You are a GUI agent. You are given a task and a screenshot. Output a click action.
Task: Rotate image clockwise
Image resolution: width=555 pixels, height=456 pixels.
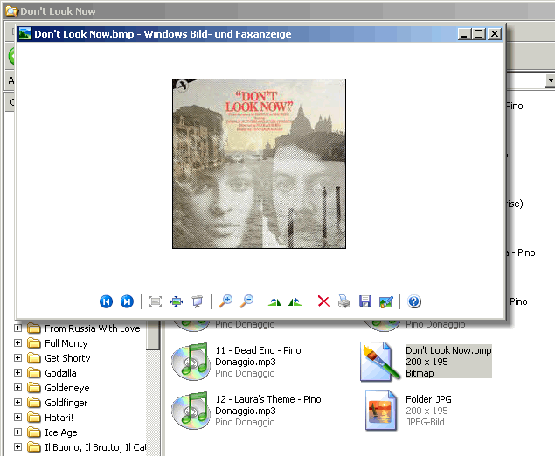pyautogui.click(x=274, y=301)
